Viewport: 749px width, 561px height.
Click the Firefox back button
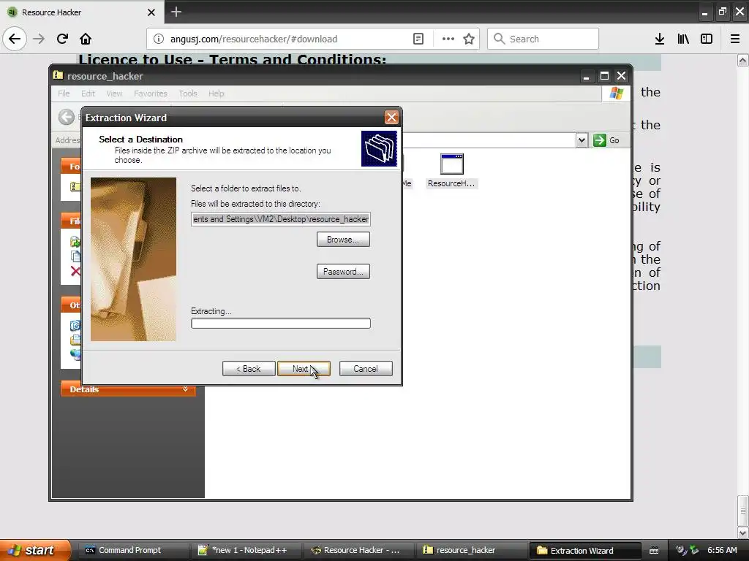(15, 39)
